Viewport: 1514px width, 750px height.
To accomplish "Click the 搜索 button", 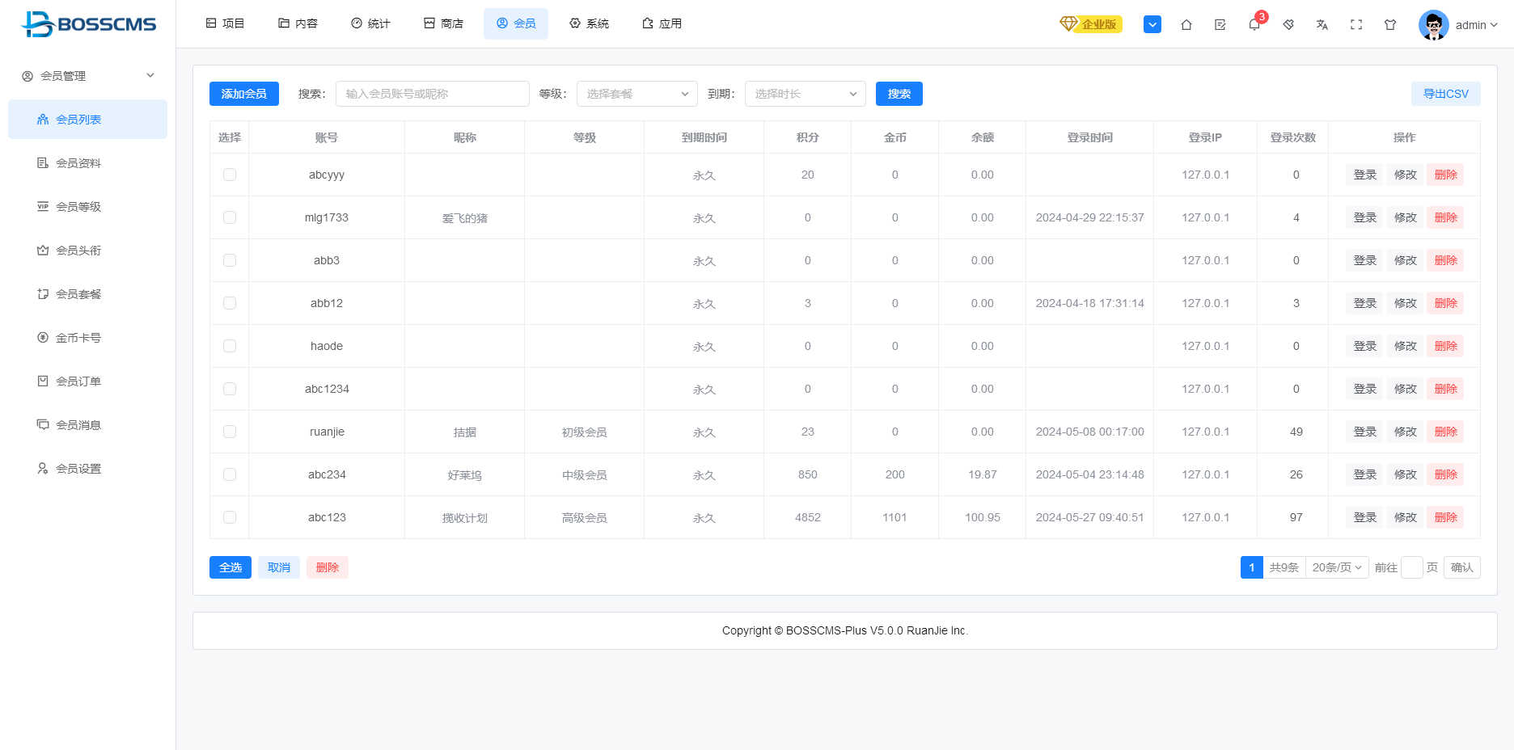I will point(899,94).
